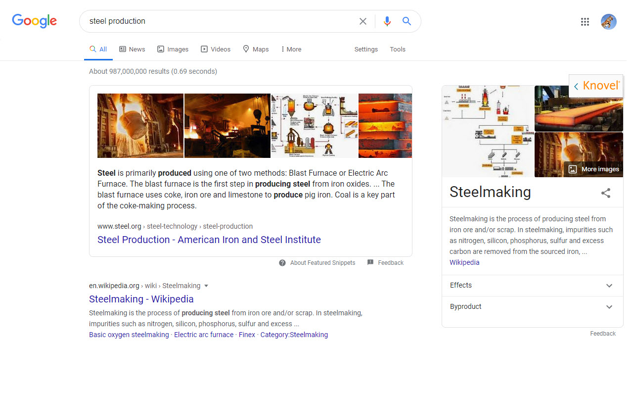The width and height of the screenshot is (633, 396).
Task: Click the Knovel back chevron on the image
Action: 576,85
